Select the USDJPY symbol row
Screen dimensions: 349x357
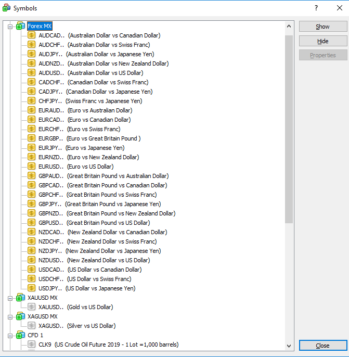(86, 288)
